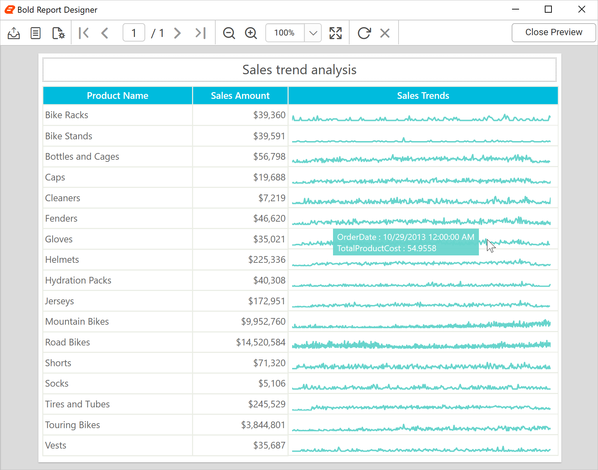598x470 pixels.
Task: Click the $5,106 sales amount
Action: click(x=272, y=383)
